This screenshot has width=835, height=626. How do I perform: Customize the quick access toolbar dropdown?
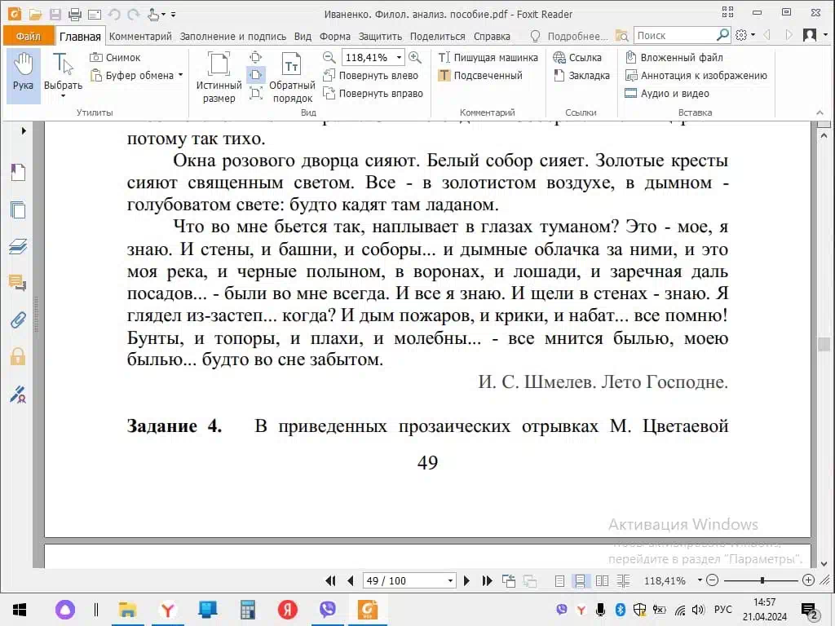(x=173, y=15)
